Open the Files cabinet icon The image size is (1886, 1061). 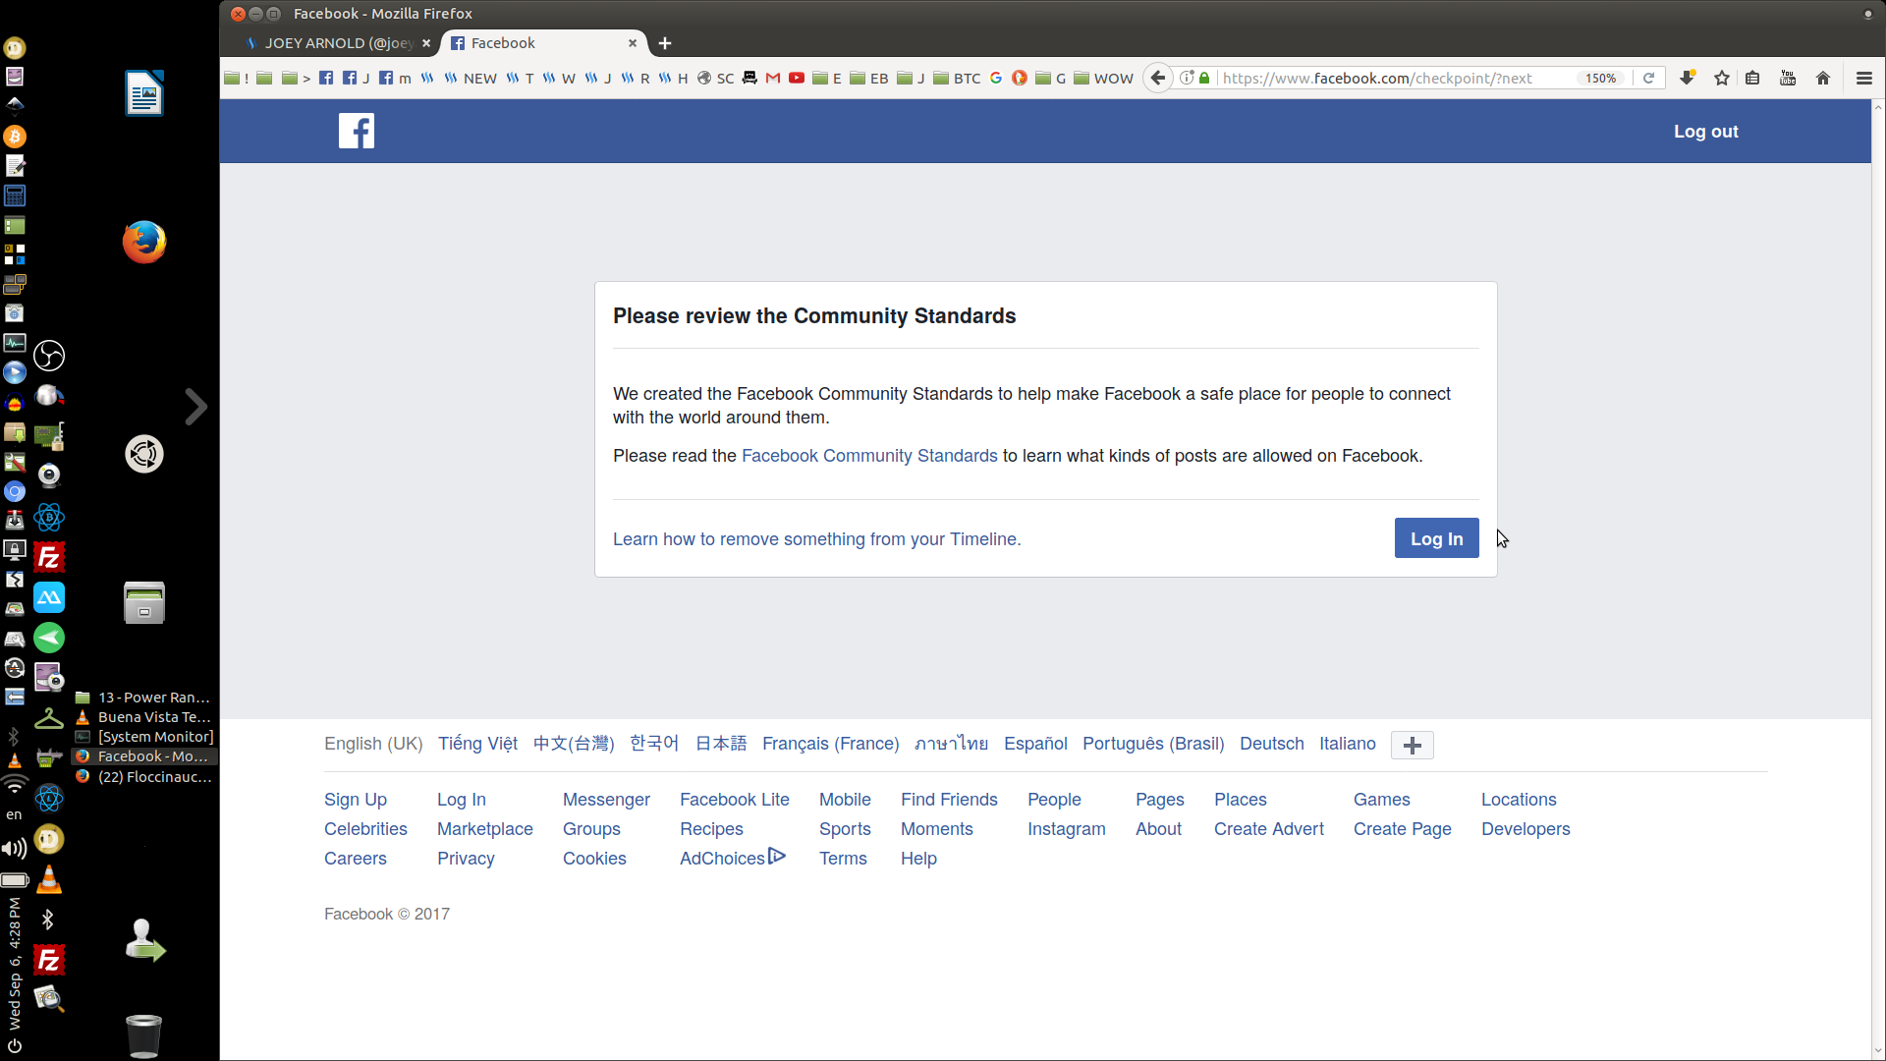(144, 602)
